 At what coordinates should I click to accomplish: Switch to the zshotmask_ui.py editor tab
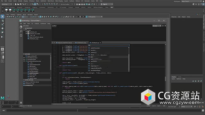pyautogui.click(x=81, y=42)
